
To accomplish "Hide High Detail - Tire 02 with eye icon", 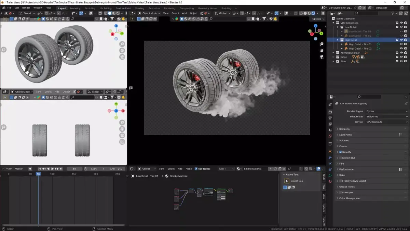I will 401,49.
